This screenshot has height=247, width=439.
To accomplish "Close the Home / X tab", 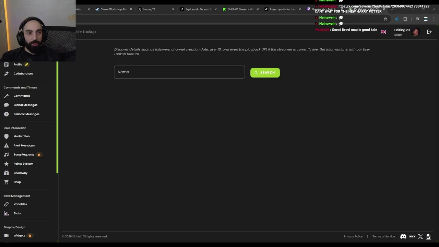I will coord(173,9).
